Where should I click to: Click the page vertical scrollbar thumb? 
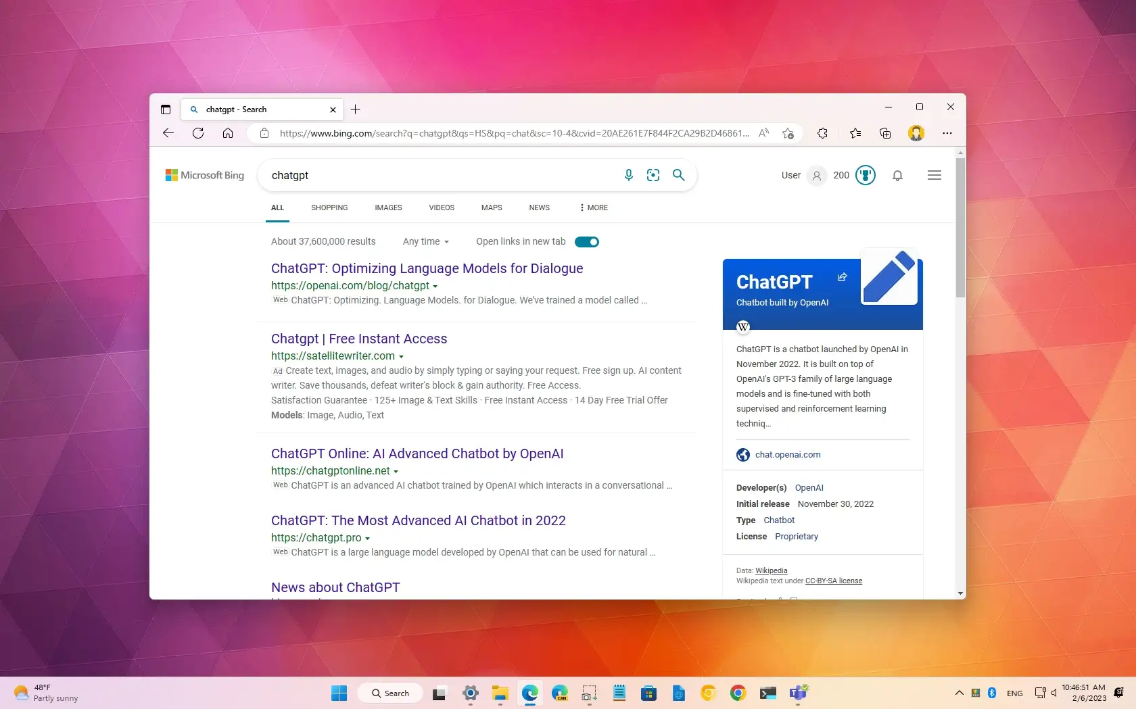tap(960, 228)
